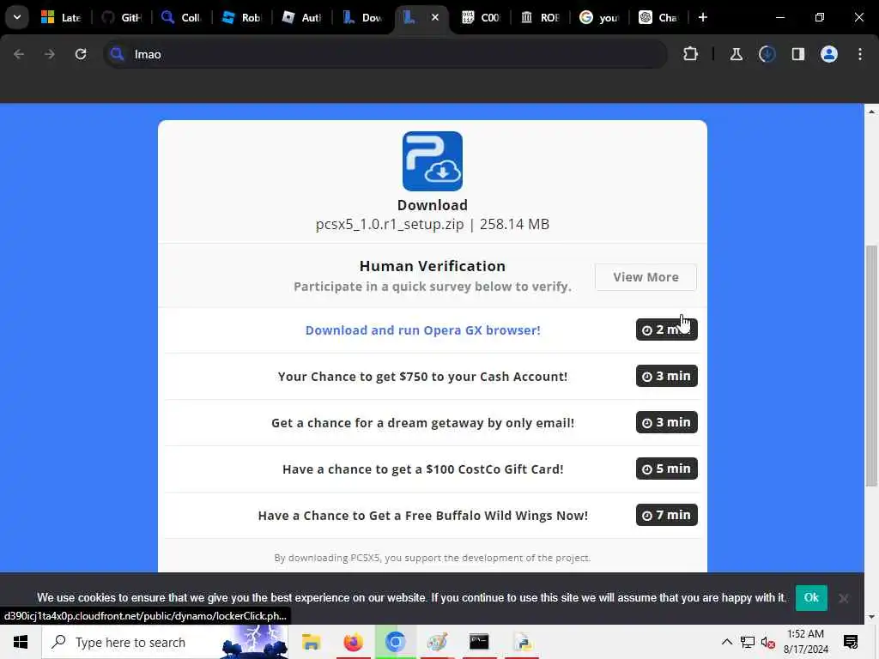The height and width of the screenshot is (659, 879).
Task: Click the 'Human Verification' heading
Action: point(433,266)
